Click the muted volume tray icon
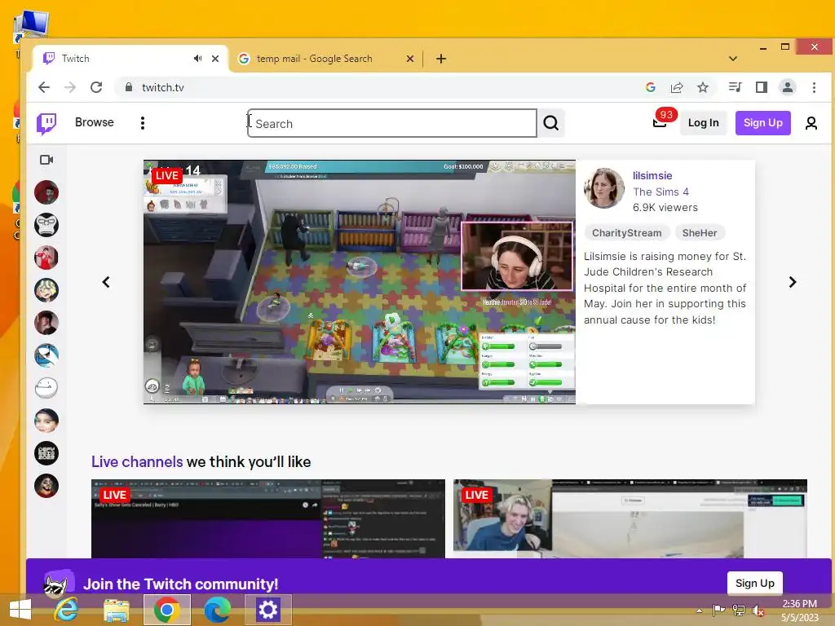The width and height of the screenshot is (835, 626). (758, 611)
